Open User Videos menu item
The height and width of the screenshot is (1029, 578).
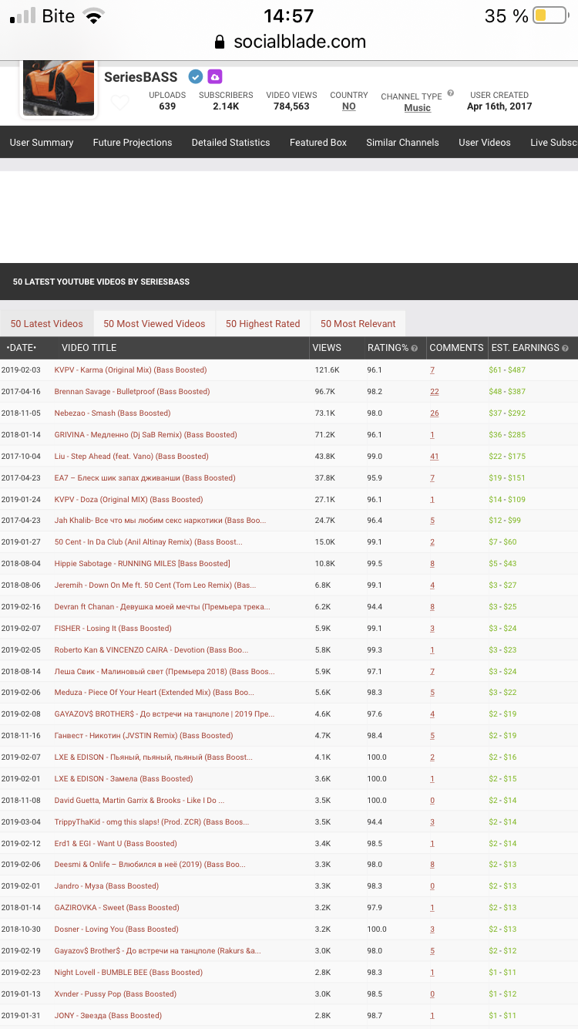click(x=485, y=143)
